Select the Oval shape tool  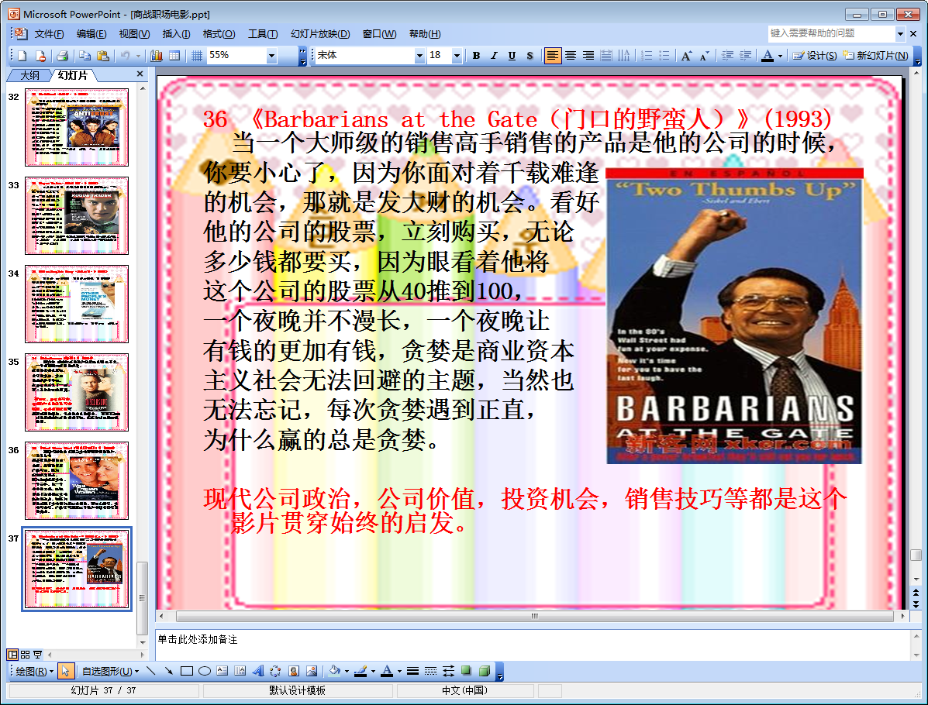coord(204,671)
